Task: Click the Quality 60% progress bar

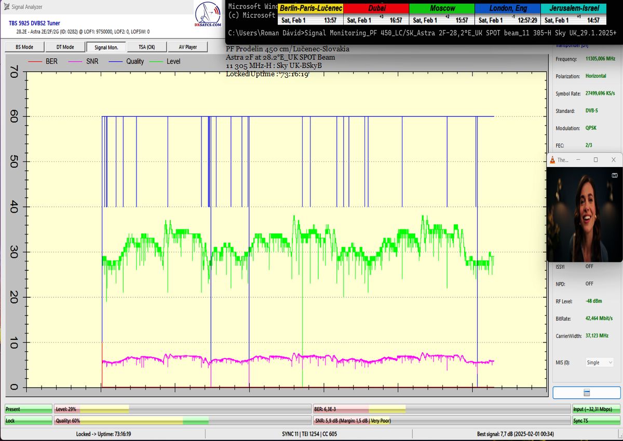Action: point(183,421)
